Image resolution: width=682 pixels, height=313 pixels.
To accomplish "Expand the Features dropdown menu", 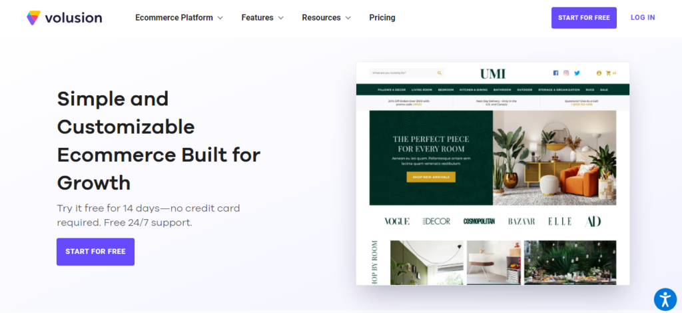I will (262, 18).
